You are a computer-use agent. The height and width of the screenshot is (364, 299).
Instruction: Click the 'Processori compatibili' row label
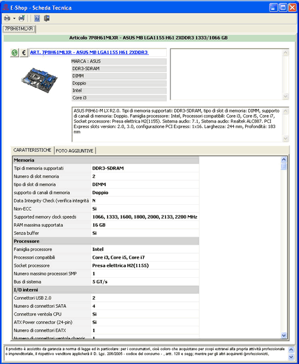(x=34, y=257)
